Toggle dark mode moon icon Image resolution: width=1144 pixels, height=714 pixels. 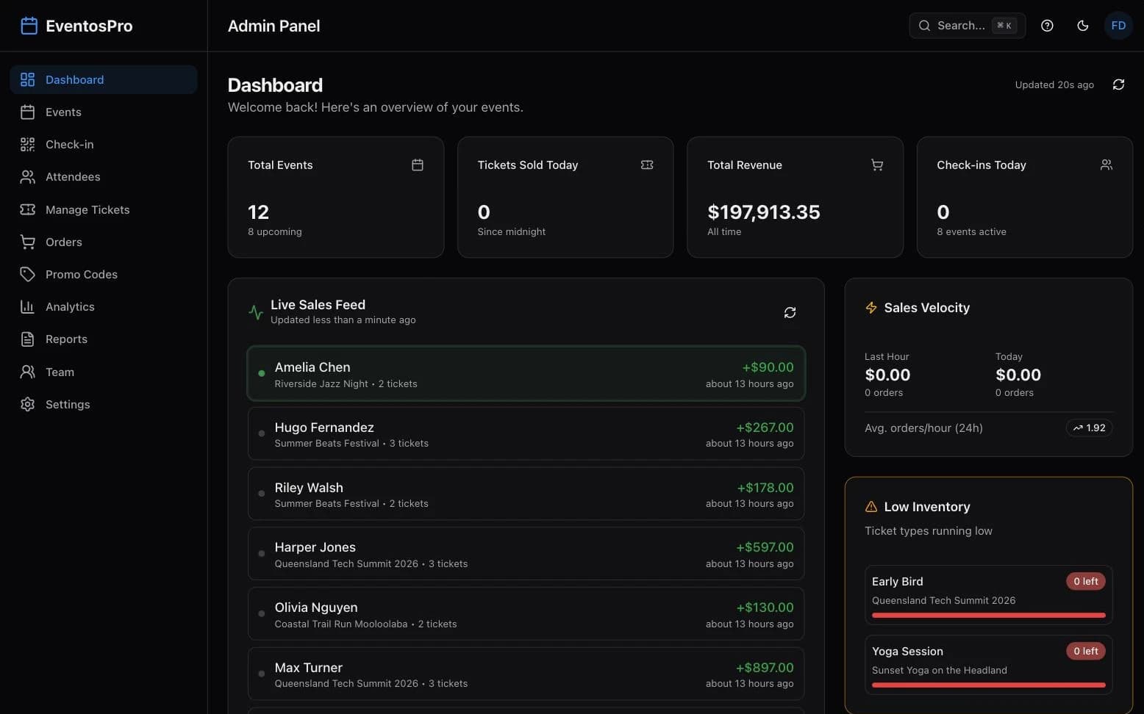click(1082, 26)
